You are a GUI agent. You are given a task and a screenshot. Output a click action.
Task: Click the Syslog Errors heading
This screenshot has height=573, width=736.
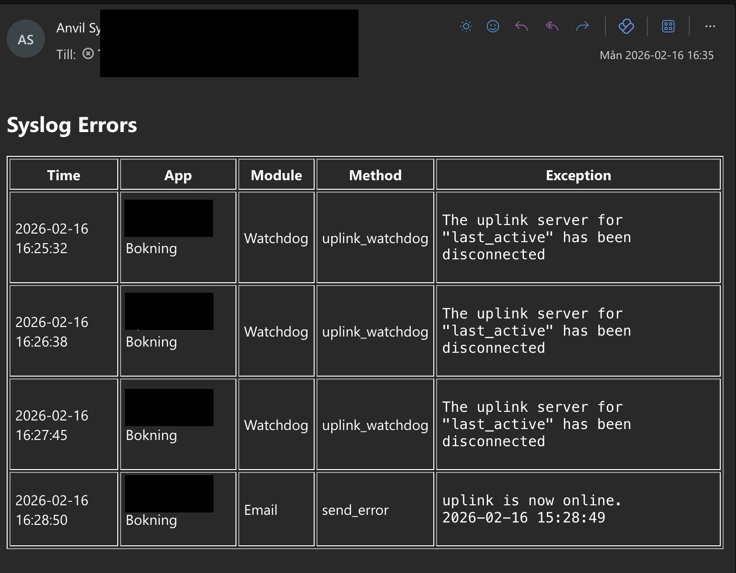tap(72, 125)
